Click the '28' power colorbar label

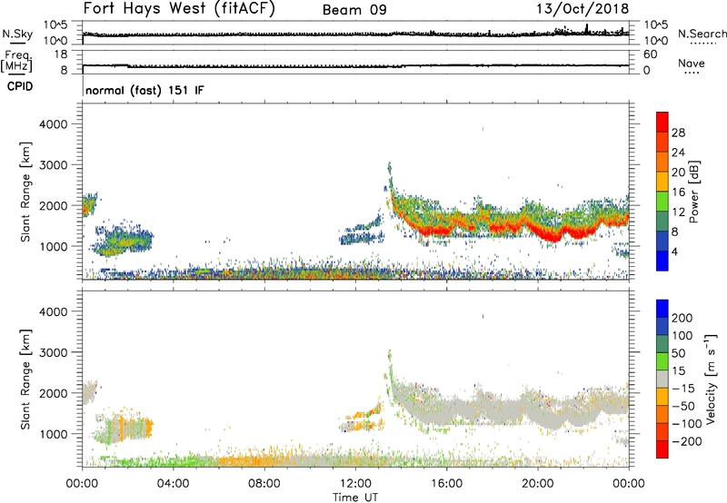(x=678, y=133)
